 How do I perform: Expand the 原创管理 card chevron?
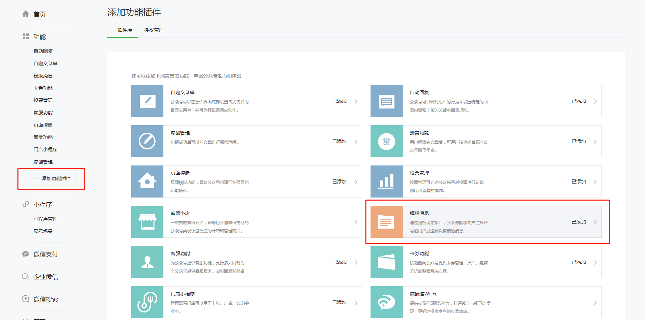(356, 142)
